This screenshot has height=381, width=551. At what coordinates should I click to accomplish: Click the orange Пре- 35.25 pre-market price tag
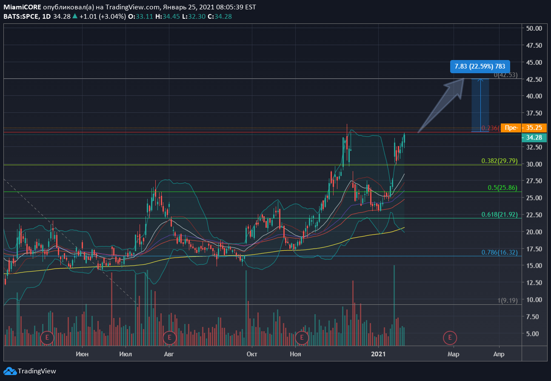coord(524,128)
